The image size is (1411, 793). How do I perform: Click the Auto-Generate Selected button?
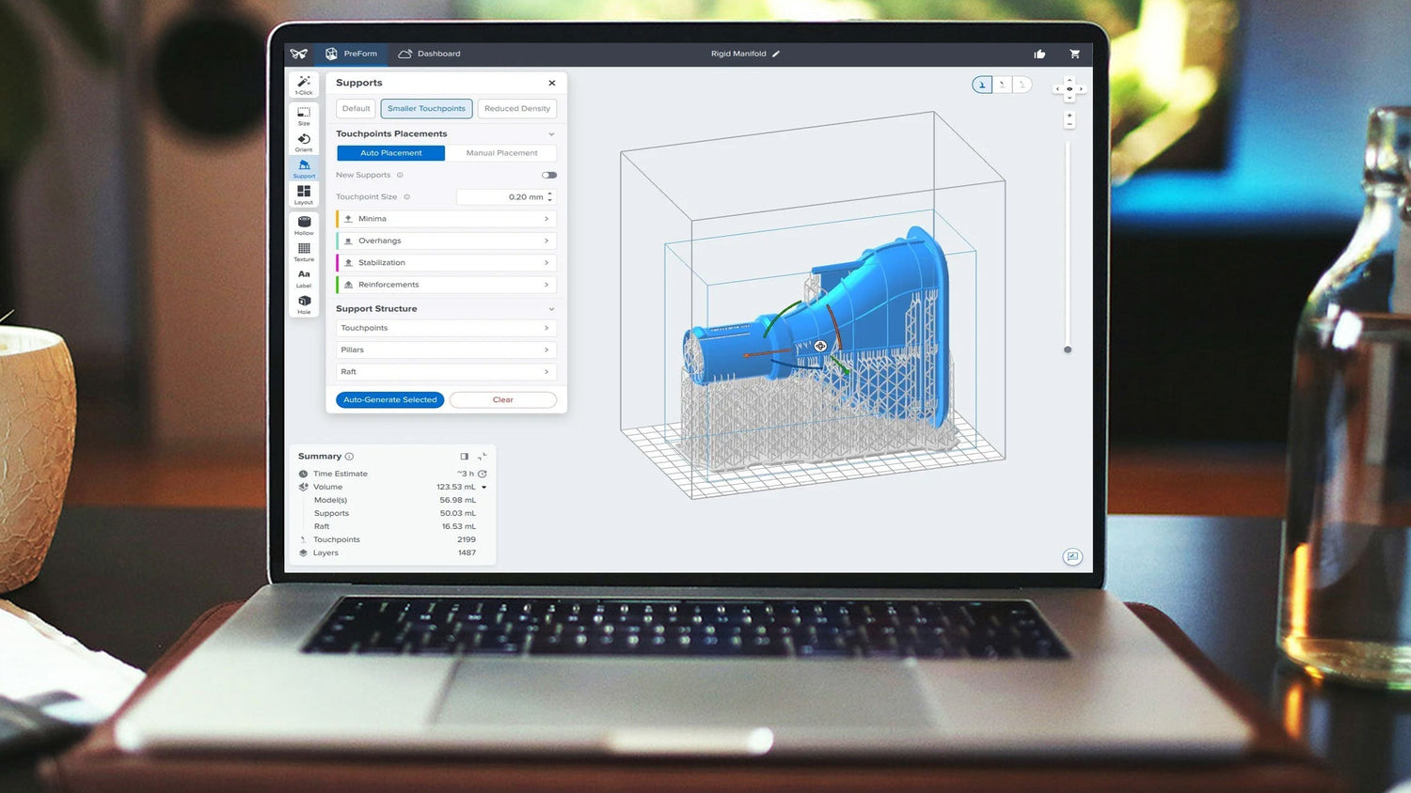[389, 399]
